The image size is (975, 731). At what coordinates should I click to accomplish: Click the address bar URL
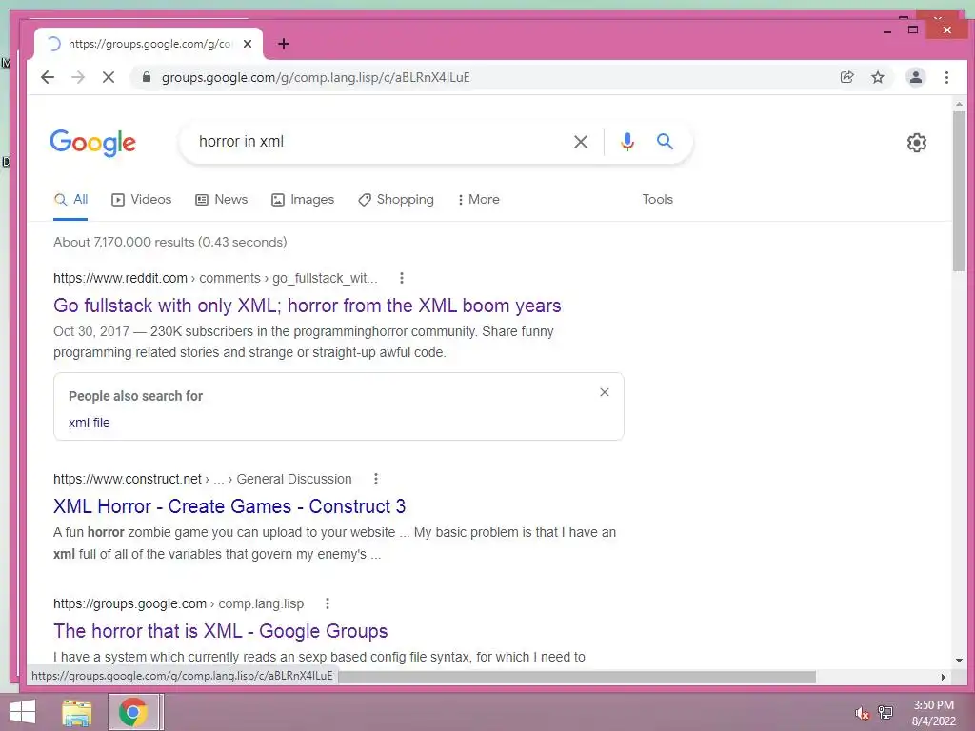point(316,77)
